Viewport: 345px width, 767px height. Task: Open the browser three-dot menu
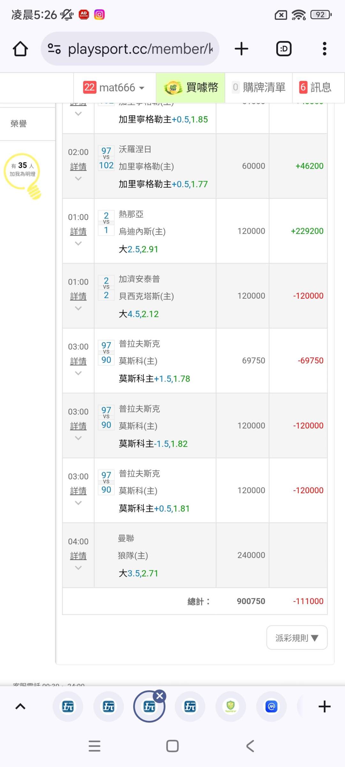click(x=324, y=49)
